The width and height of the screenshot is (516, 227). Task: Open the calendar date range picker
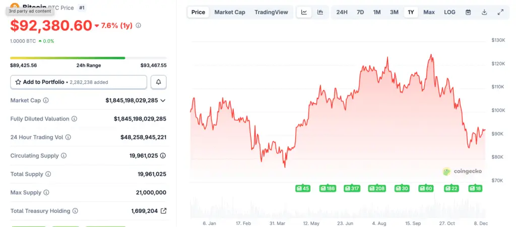click(x=468, y=12)
